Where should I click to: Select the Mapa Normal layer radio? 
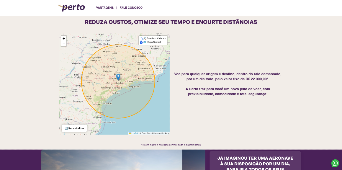[141, 42]
